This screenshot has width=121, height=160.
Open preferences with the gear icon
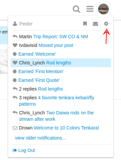click(106, 24)
